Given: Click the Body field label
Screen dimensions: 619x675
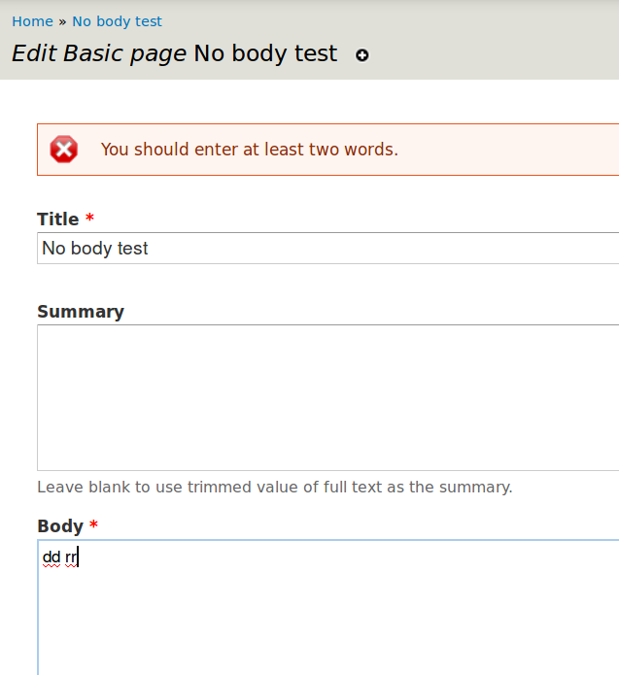Looking at the screenshot, I should pyautogui.click(x=59, y=526).
